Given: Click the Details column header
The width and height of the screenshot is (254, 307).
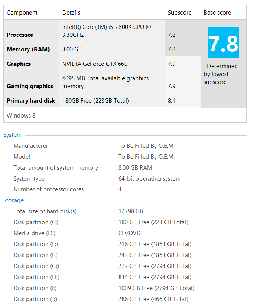Looking at the screenshot, I should point(71,13).
